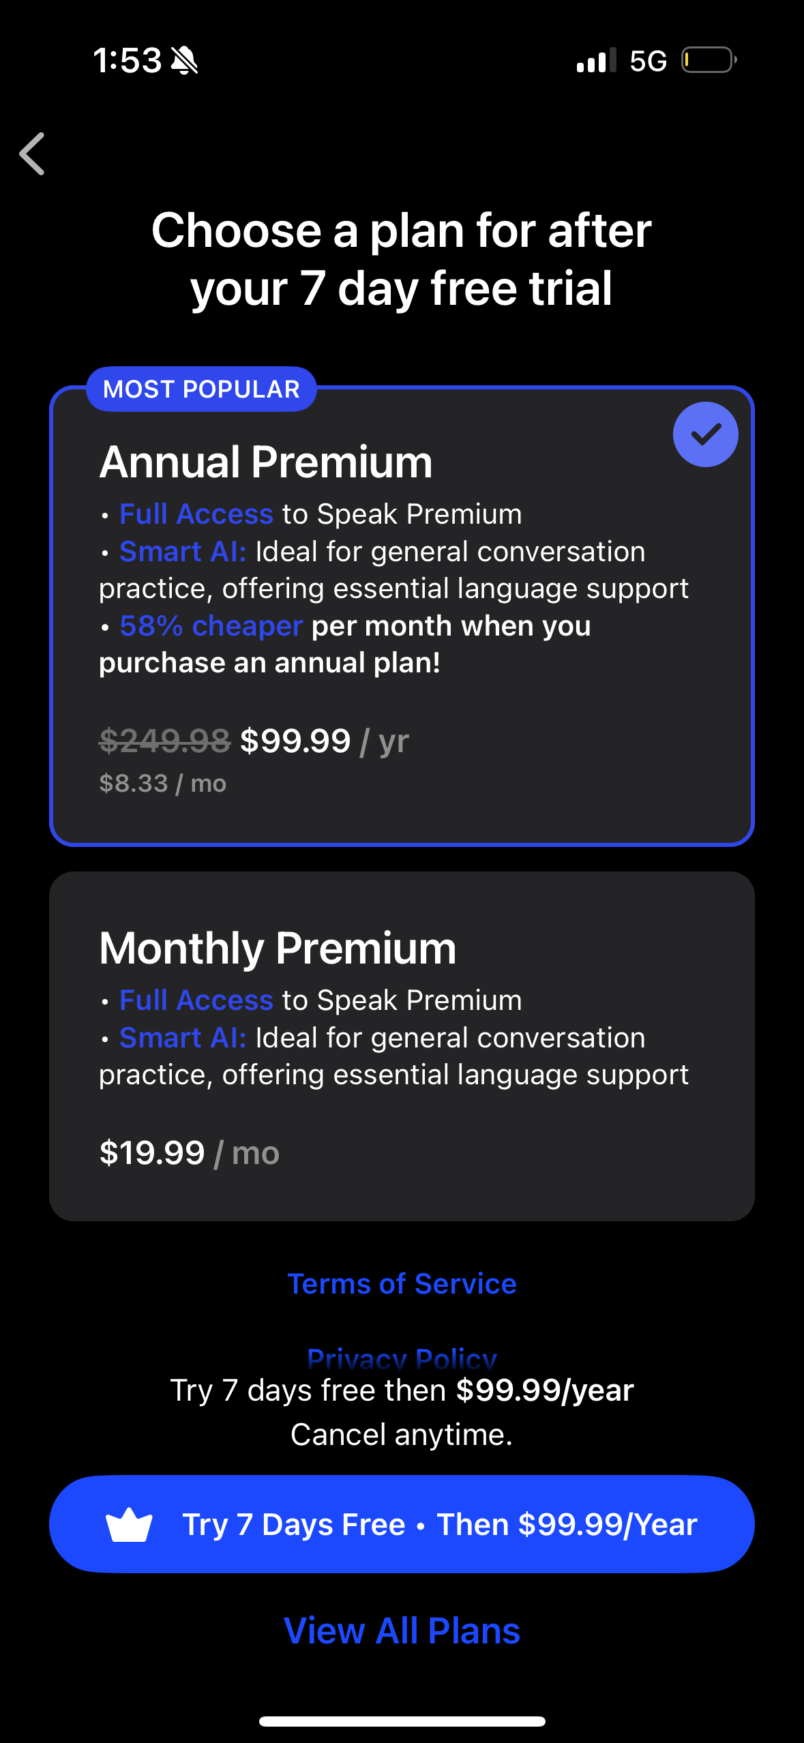The width and height of the screenshot is (804, 1743).
Task: Open details on the Monthly Premium card
Action: 402,1043
